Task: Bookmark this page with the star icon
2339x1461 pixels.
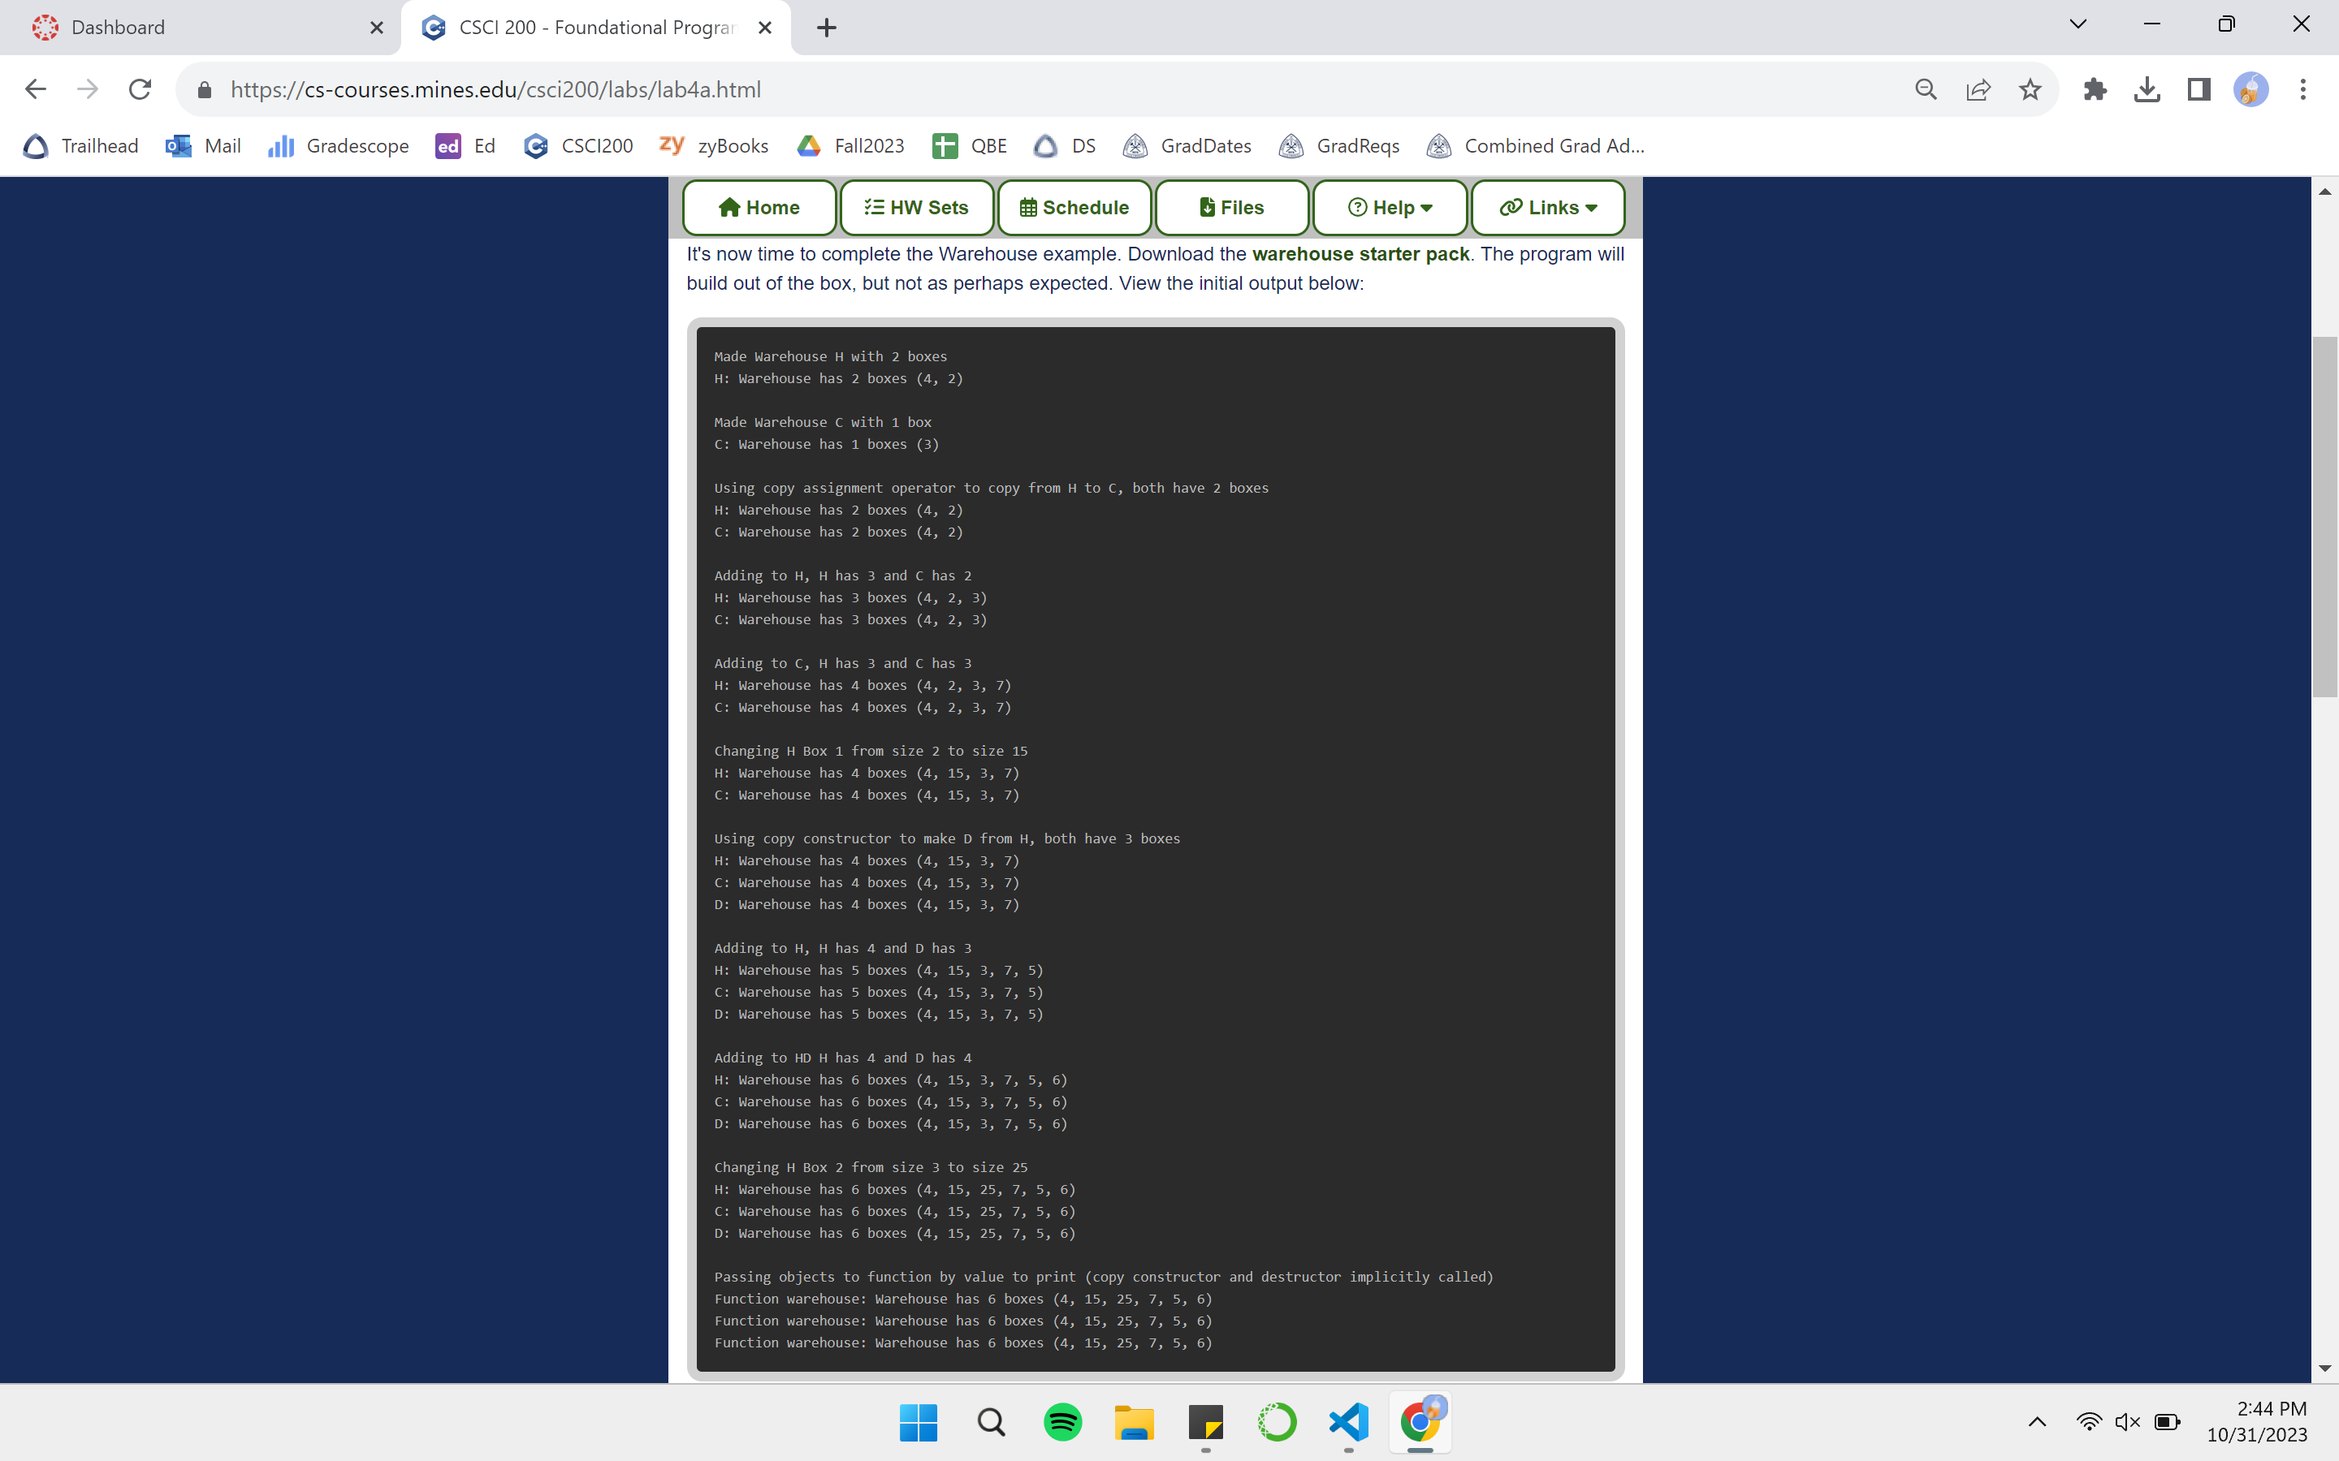Action: pyautogui.click(x=2030, y=89)
